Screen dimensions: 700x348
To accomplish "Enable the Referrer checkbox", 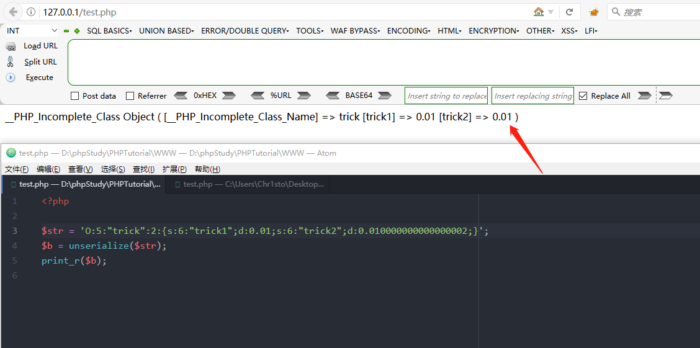I will click(x=130, y=96).
